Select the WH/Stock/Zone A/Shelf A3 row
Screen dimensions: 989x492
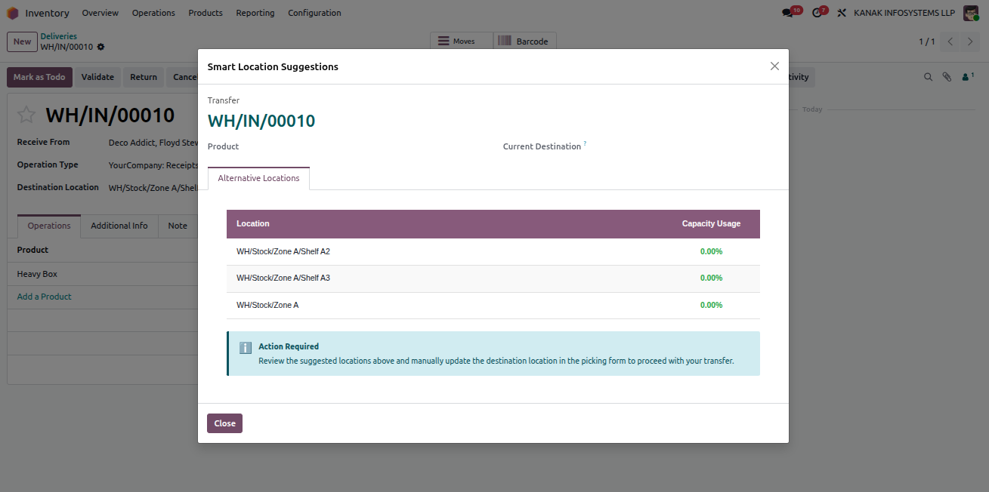(493, 278)
